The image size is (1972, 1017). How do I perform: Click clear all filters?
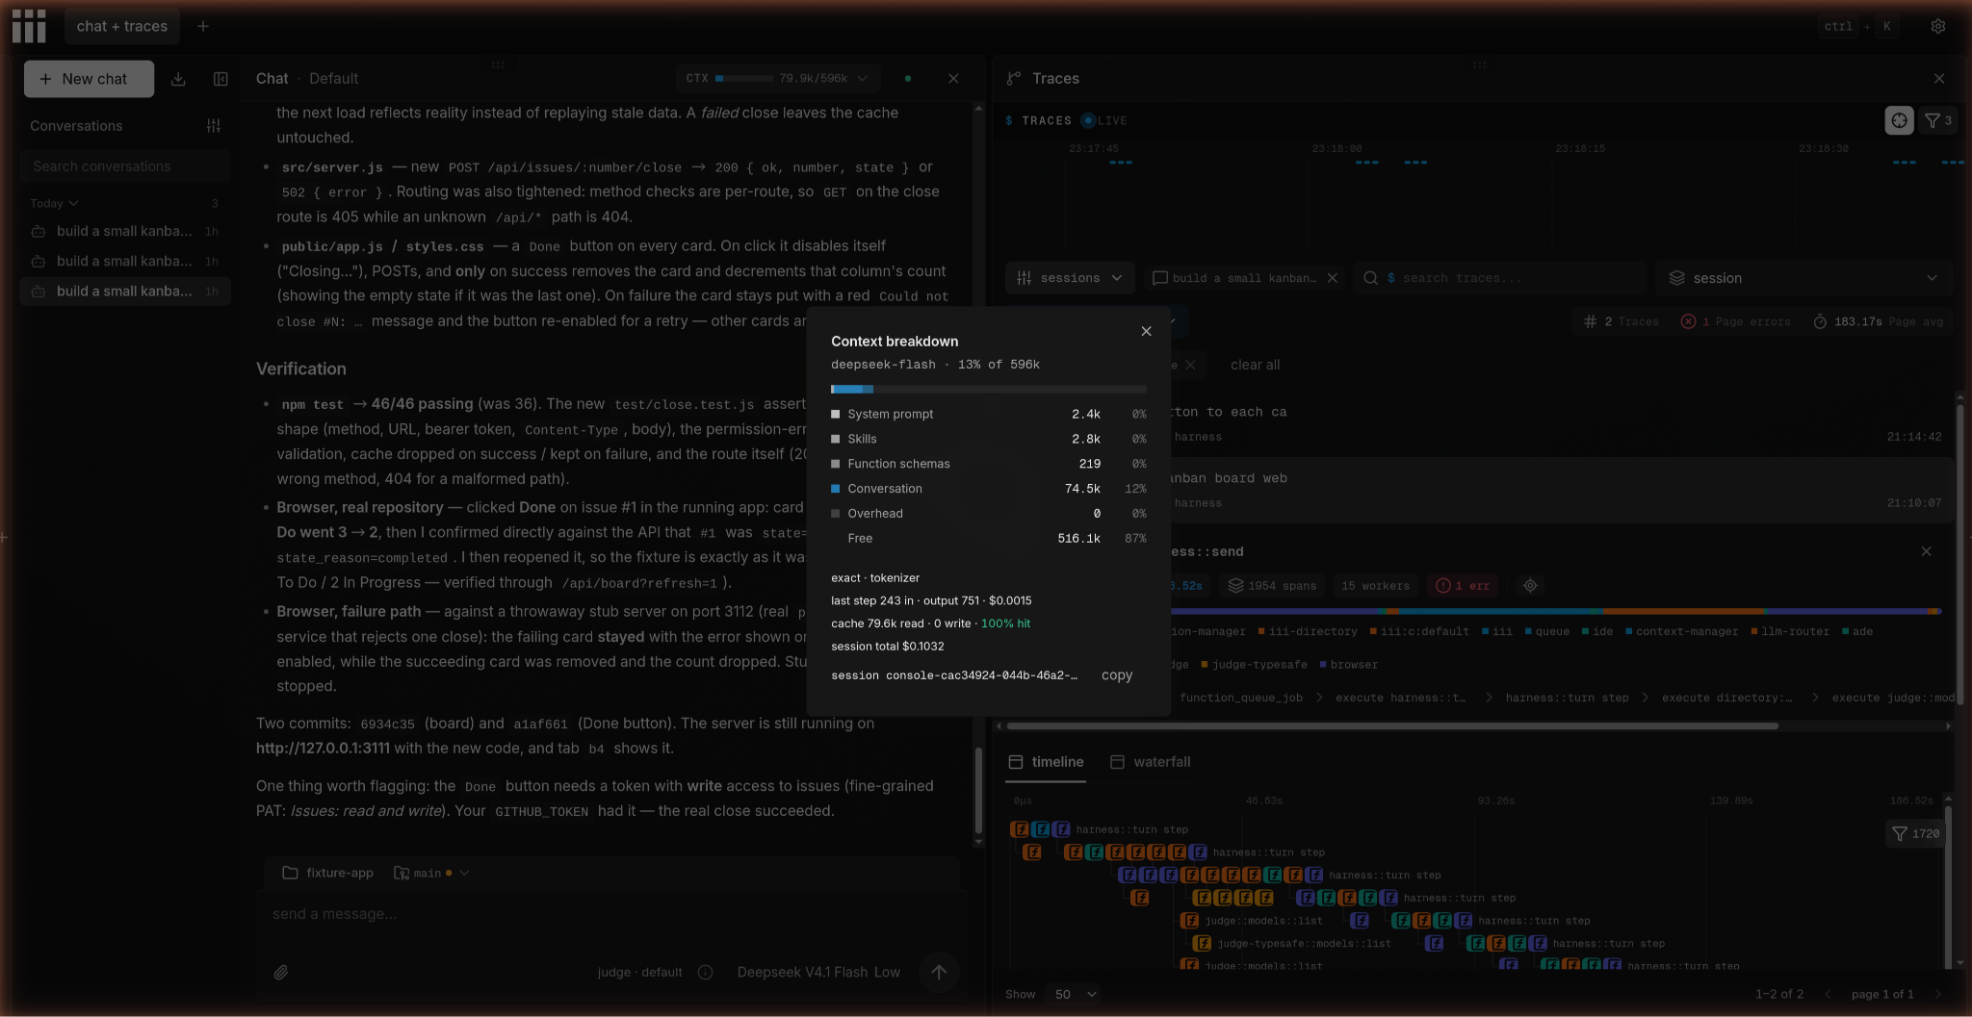pos(1255,365)
